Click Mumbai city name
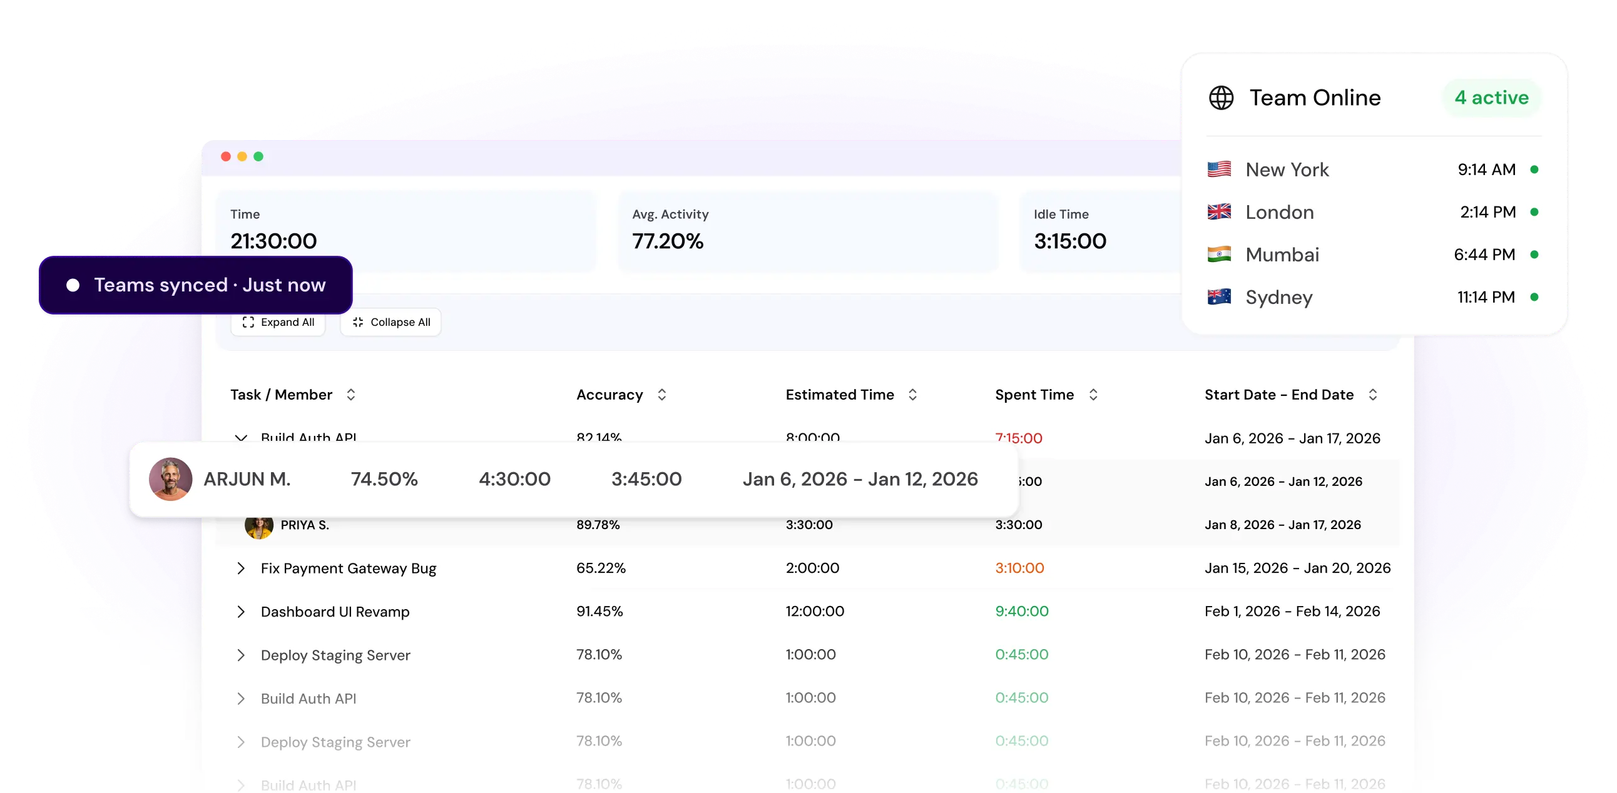This screenshot has height=793, width=1617. pos(1282,254)
